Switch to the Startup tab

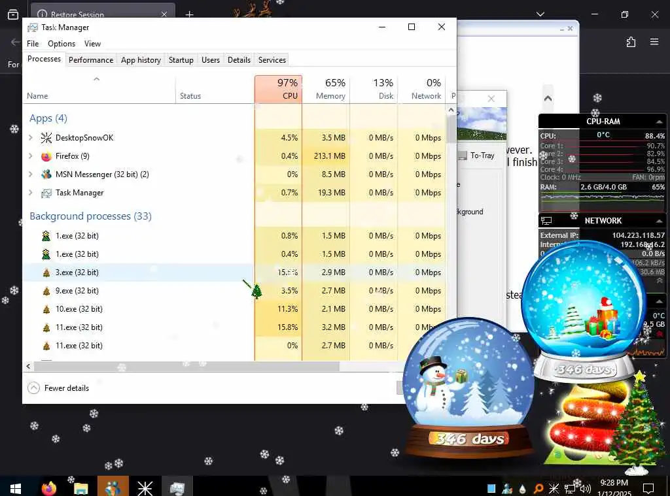181,60
